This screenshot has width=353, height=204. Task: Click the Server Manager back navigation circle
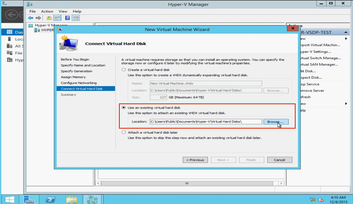pos(11,15)
